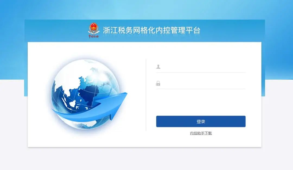Screen dimensions: 293x170
Task: Click the 登录 login button
Action: click(201, 121)
